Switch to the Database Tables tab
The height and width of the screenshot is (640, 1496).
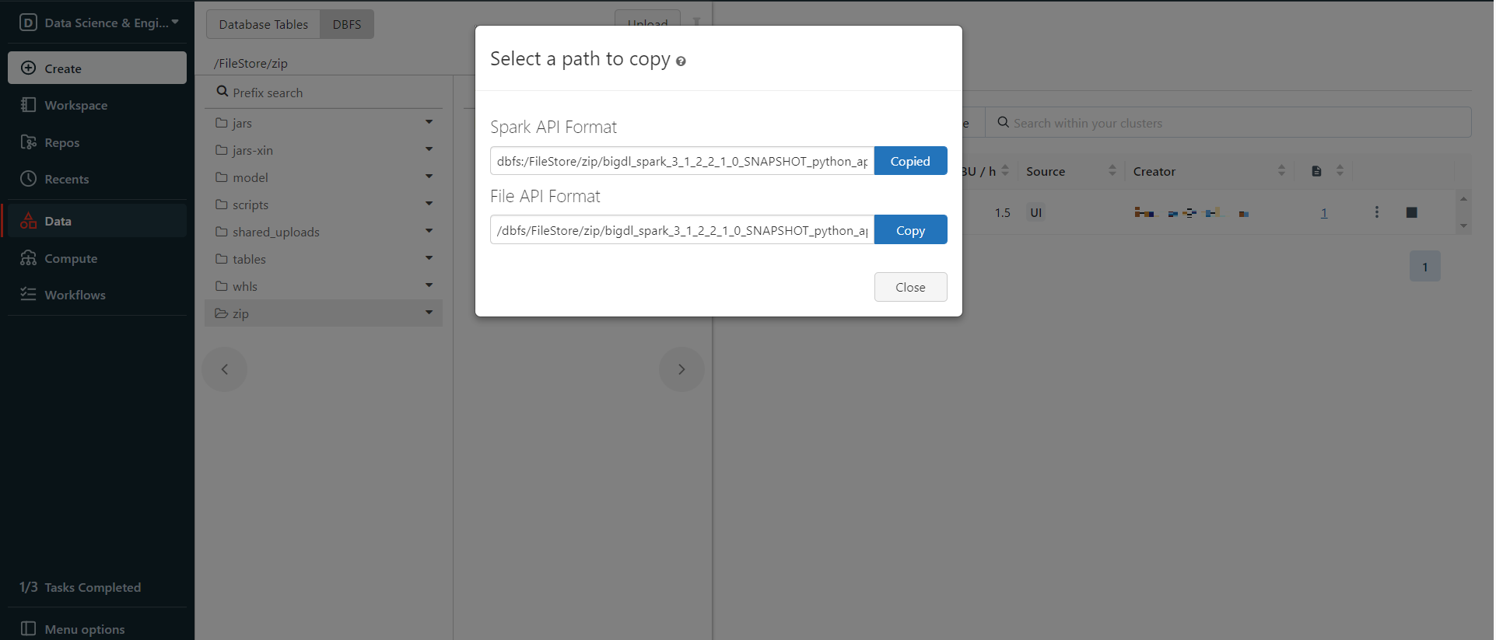tap(263, 24)
